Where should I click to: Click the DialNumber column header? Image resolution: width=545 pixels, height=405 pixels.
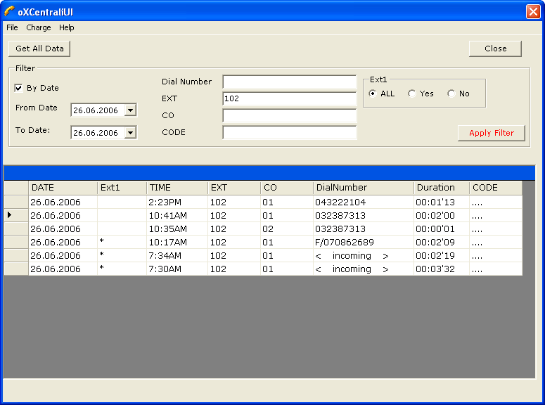[x=363, y=188]
